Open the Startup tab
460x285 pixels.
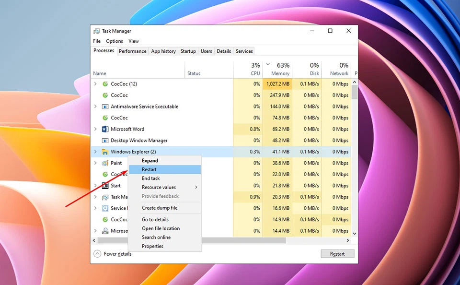[x=188, y=51]
